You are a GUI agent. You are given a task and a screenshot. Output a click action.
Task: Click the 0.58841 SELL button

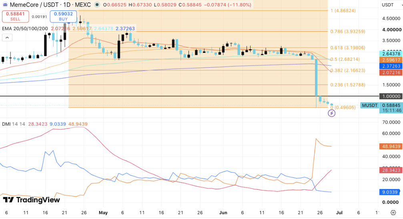pyautogui.click(x=16, y=16)
